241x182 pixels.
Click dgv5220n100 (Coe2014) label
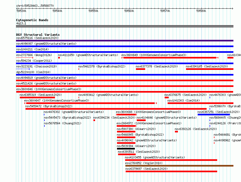pyautogui.click(x=33, y=72)
